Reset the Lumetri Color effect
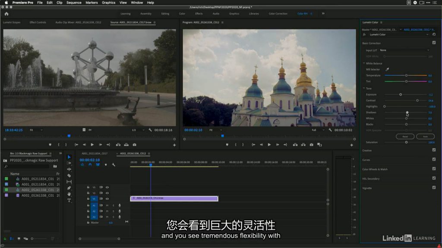 pos(434,34)
